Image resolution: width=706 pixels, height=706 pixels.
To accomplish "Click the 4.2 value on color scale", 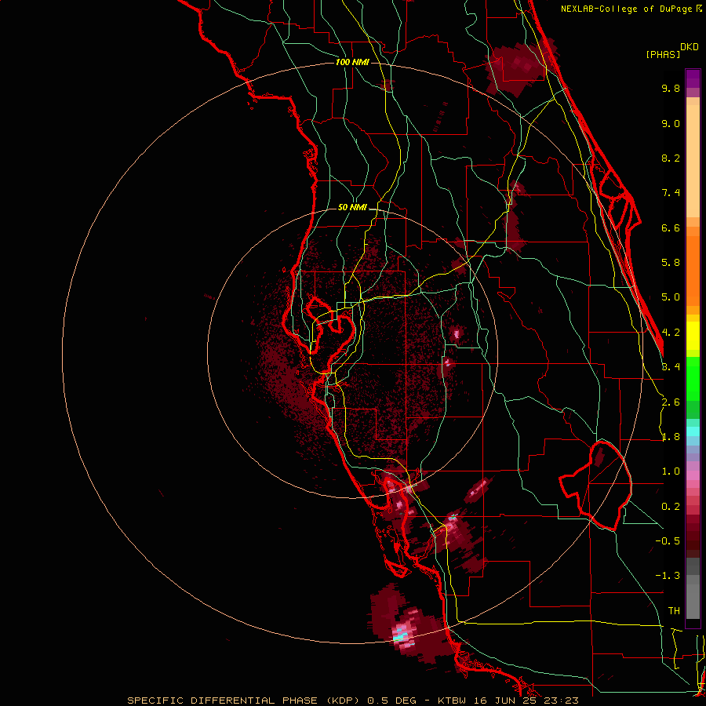I will [671, 333].
